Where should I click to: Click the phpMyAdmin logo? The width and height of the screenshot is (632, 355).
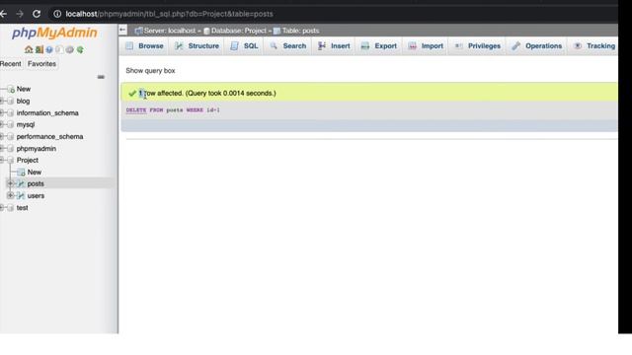point(54,33)
